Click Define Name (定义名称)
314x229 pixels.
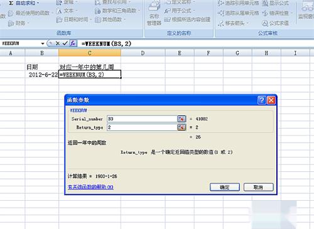[180, 3]
